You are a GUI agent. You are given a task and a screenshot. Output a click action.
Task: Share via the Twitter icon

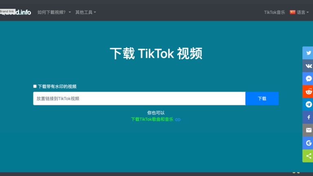pyautogui.click(x=308, y=53)
